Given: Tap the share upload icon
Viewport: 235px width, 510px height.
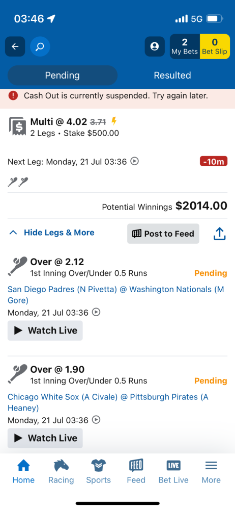Looking at the screenshot, I should pyautogui.click(x=219, y=234).
